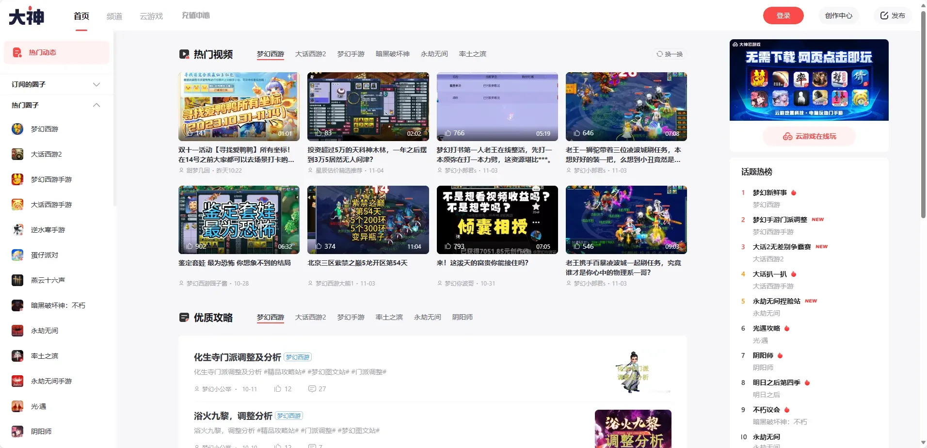This screenshot has width=927, height=448.
Task: Open the 梦幻西游手游 circle icon
Action: [17, 179]
